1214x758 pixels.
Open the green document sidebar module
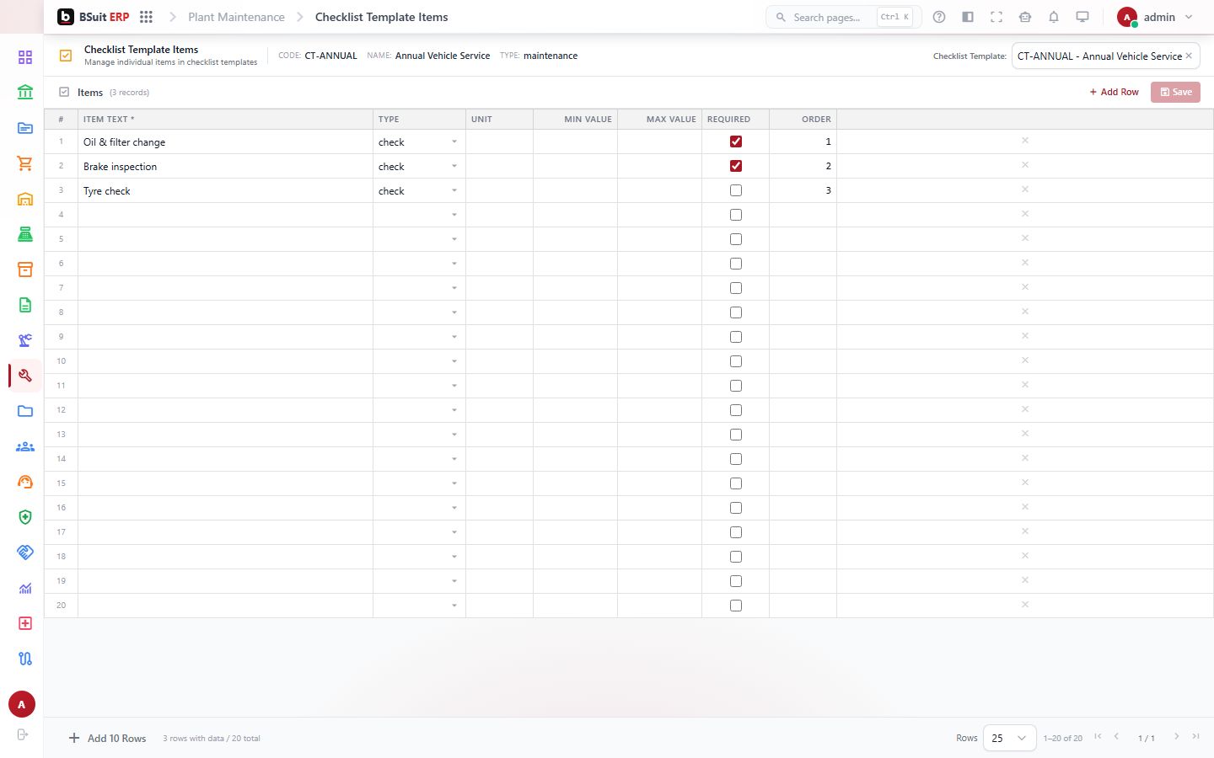point(25,305)
